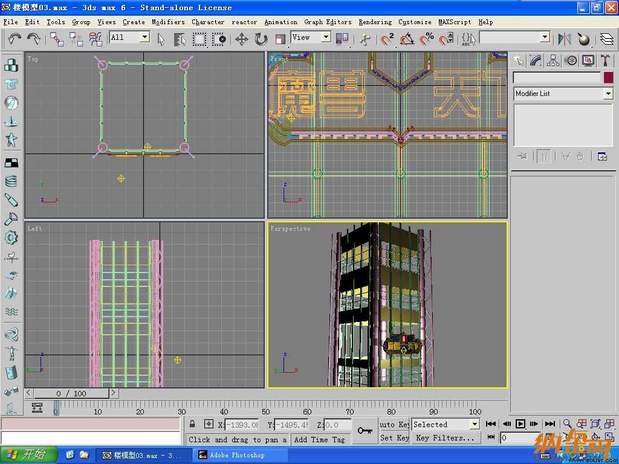The image size is (619, 464).
Task: Toggle the selection lock padlock
Action: 192,424
